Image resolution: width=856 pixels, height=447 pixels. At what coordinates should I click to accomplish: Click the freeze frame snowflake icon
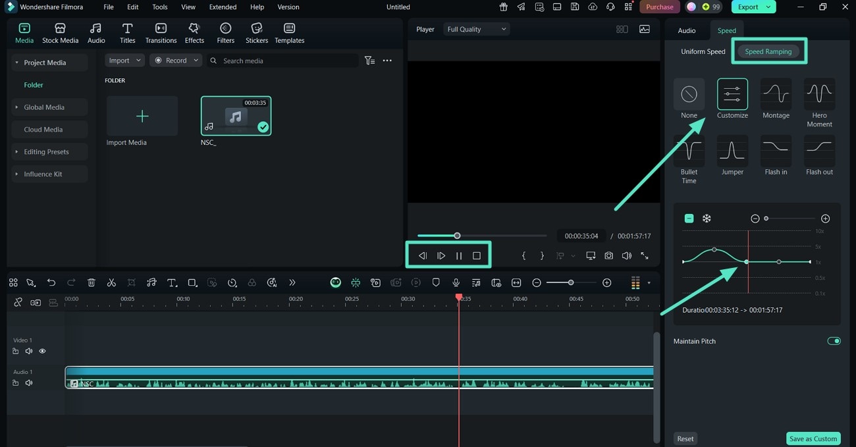coord(707,219)
